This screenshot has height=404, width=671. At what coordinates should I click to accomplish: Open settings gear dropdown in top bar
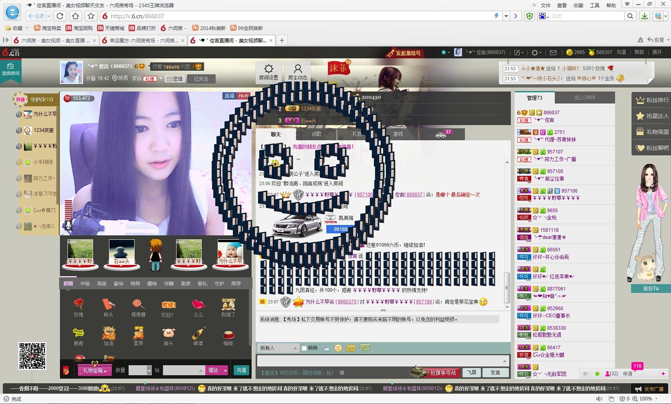(x=536, y=52)
